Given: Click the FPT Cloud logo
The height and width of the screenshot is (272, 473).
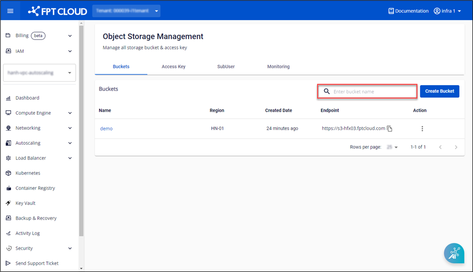Looking at the screenshot, I should [57, 11].
